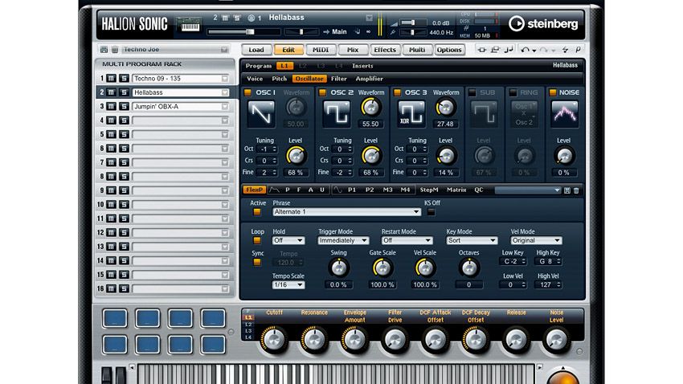
Task: Select the Matrix tab
Action: (456, 190)
